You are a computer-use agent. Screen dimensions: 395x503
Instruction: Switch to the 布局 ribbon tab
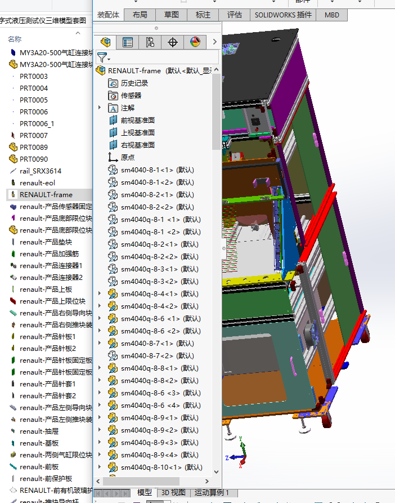(x=140, y=15)
